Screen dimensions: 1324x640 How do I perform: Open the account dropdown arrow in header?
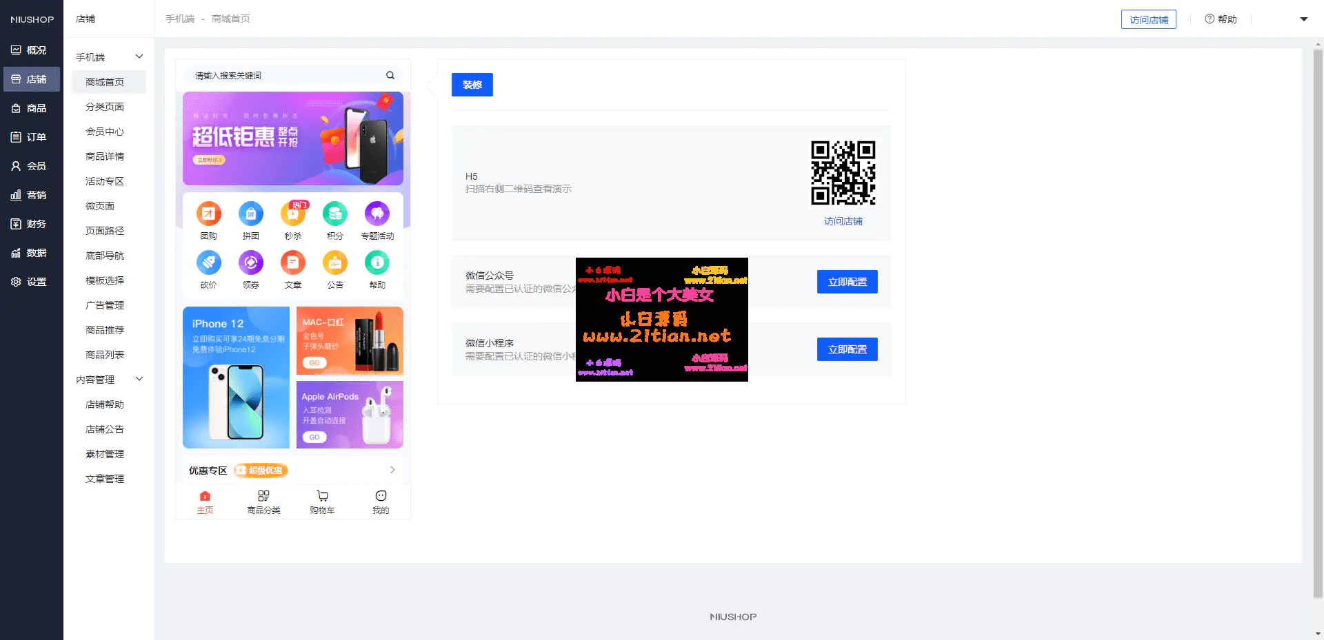tap(1304, 19)
